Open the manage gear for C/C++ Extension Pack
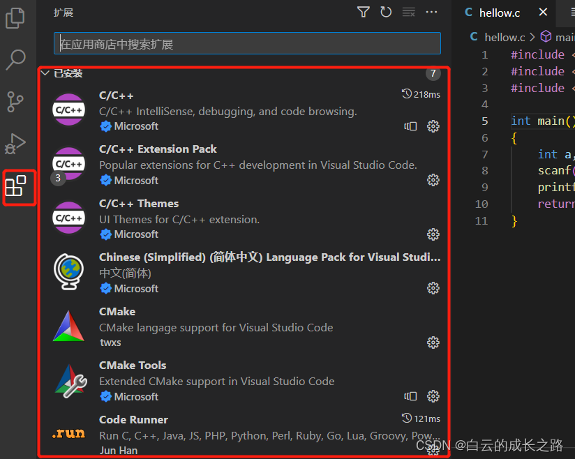This screenshot has height=459, width=575. click(433, 180)
